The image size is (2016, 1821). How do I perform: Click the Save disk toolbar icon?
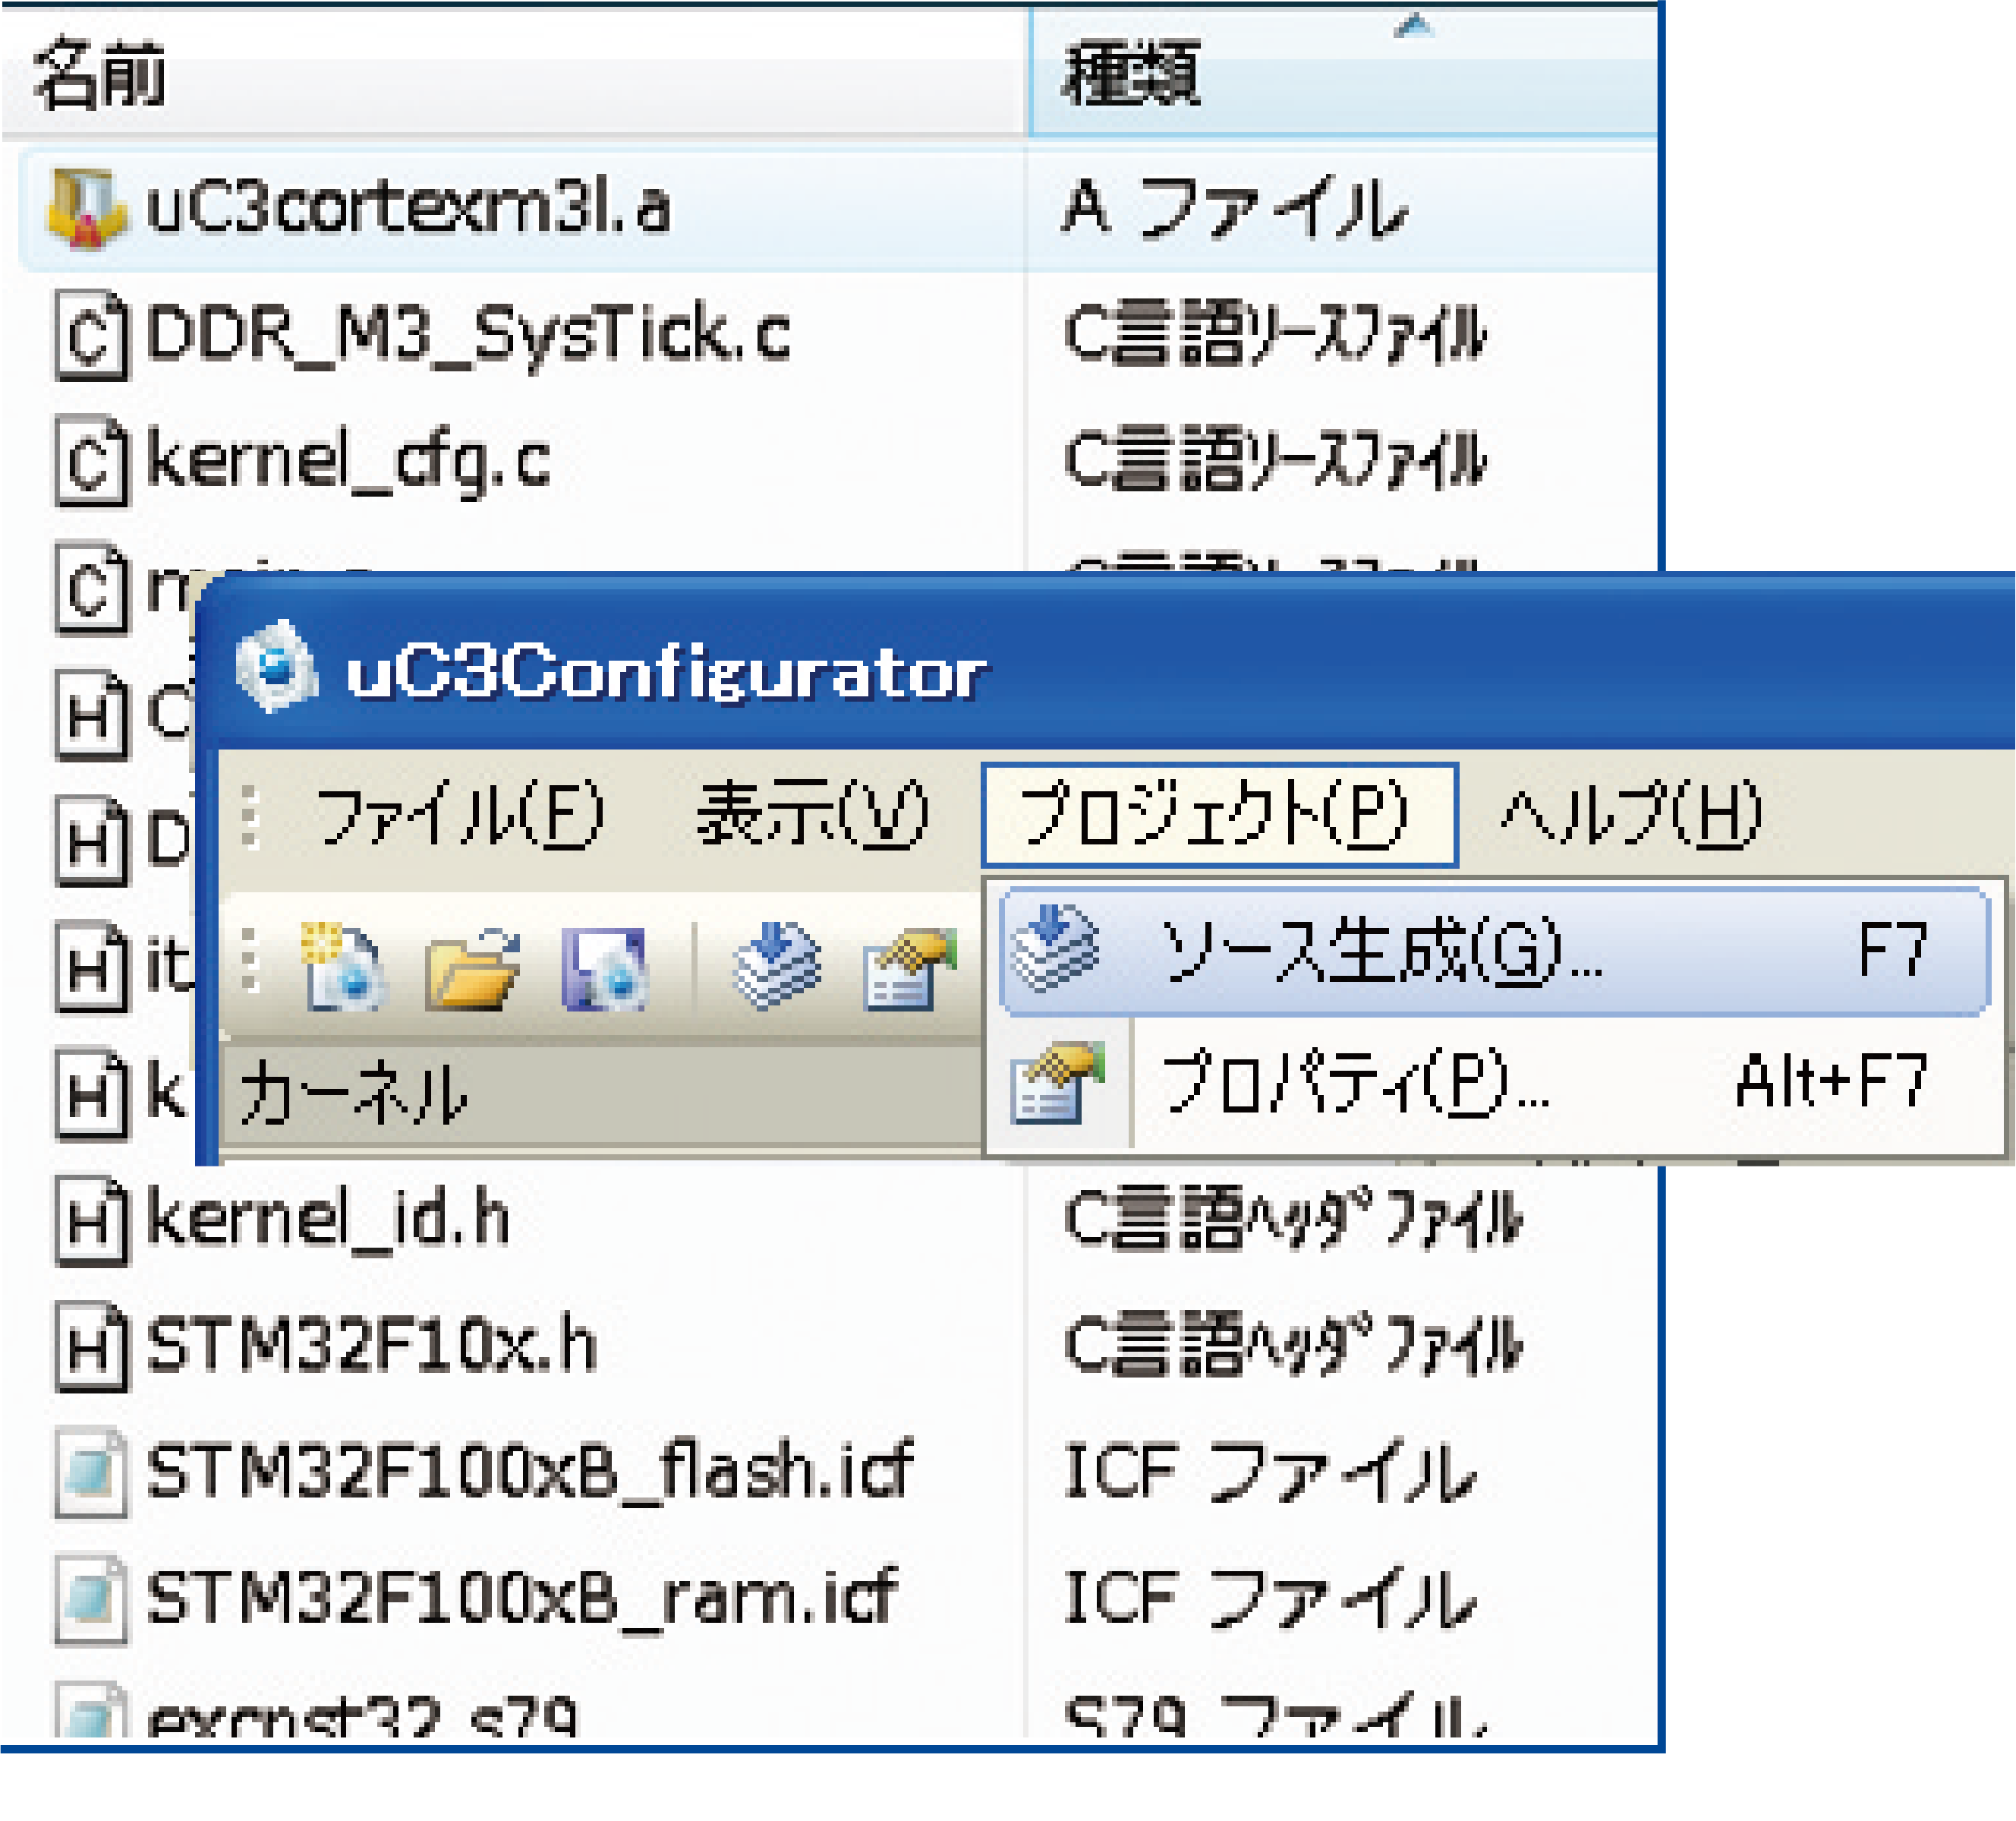(604, 968)
